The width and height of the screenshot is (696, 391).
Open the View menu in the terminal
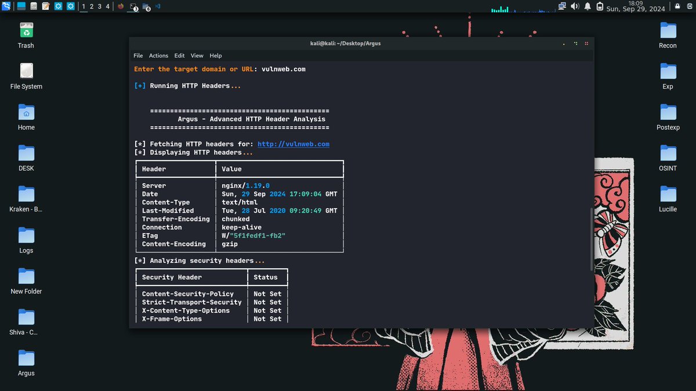tap(197, 56)
